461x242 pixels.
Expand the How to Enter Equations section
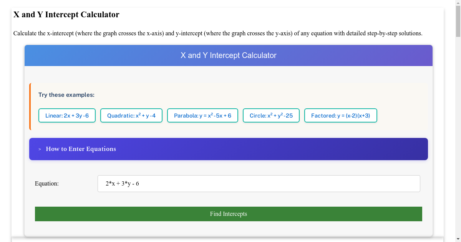[81, 149]
